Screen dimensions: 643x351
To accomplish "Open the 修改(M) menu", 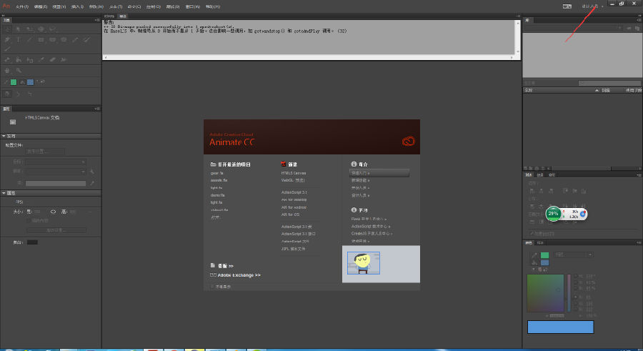I will pyautogui.click(x=96, y=6).
